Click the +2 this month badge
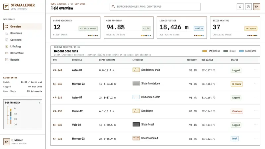 88,28
